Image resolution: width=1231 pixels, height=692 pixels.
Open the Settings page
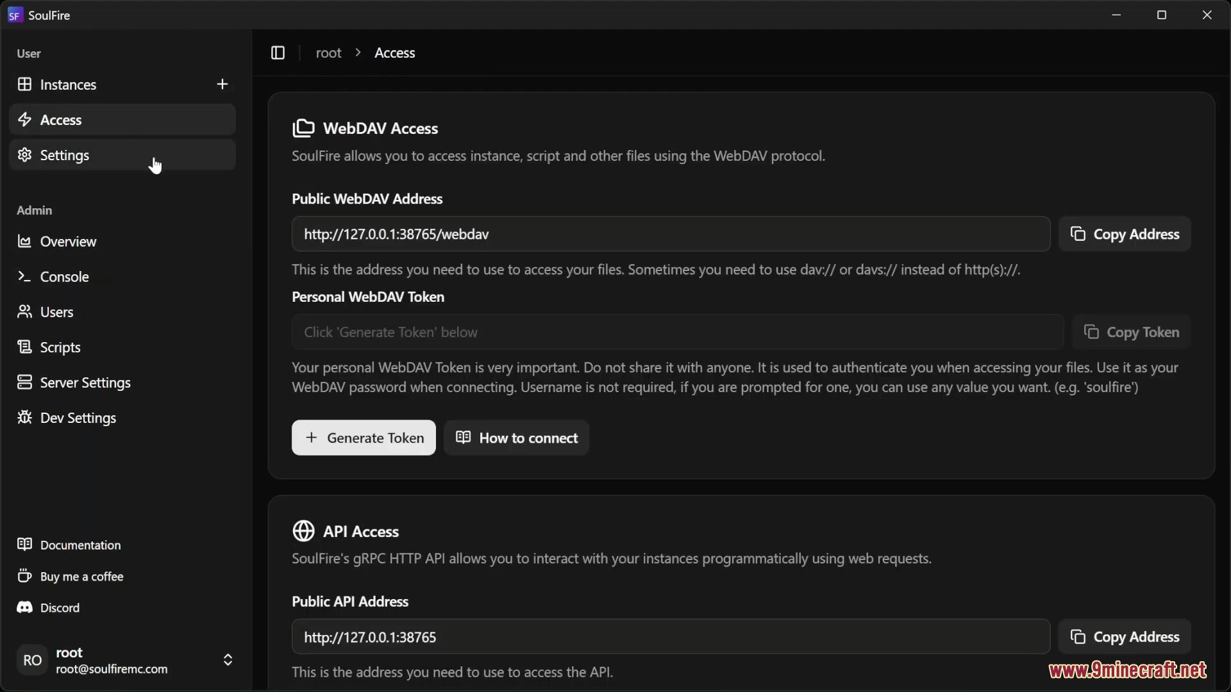(x=122, y=155)
